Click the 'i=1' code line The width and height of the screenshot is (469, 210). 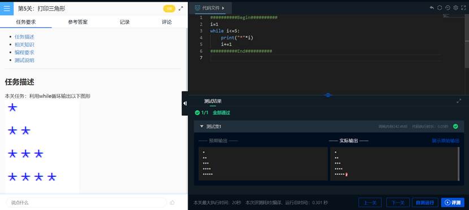[x=214, y=24]
